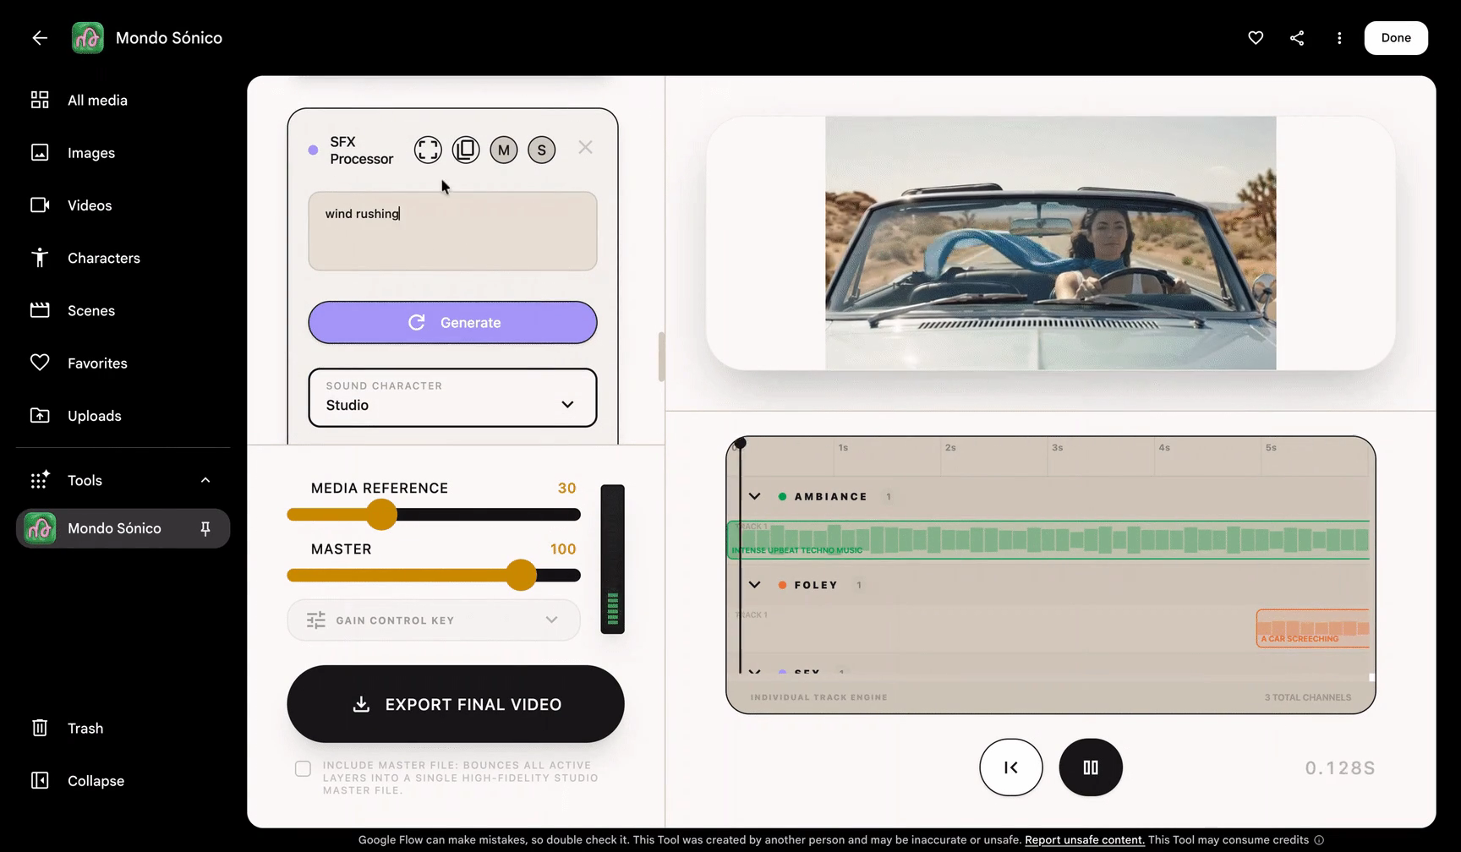Click the output level meter
Screen dimensions: 1461x852
click(613, 560)
